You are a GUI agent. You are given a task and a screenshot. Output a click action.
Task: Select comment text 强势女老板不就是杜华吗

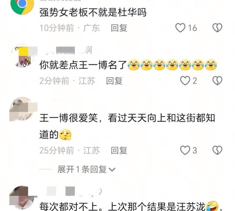click(93, 12)
